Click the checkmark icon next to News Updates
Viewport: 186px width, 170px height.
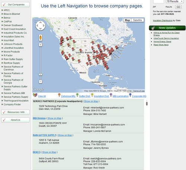click(153, 28)
